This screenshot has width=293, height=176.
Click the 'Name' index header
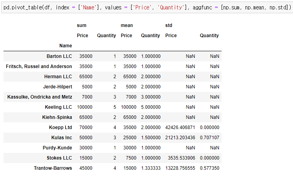pyautogui.click(x=66, y=46)
